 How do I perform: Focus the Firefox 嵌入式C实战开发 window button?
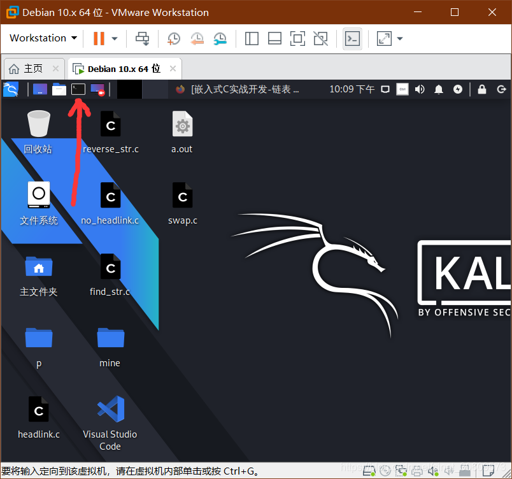pos(237,89)
